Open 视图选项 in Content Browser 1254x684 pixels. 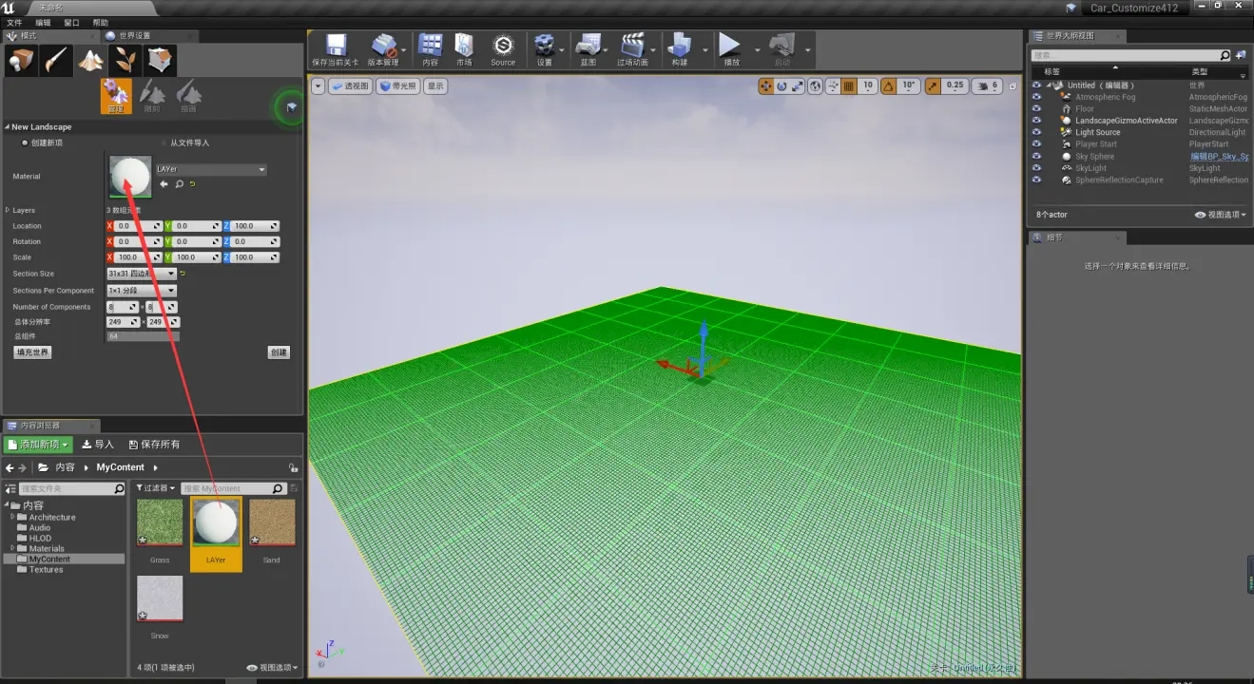pyautogui.click(x=272, y=667)
